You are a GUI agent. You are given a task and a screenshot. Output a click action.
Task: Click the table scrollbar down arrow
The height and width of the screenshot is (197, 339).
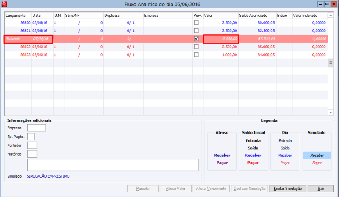point(331,112)
